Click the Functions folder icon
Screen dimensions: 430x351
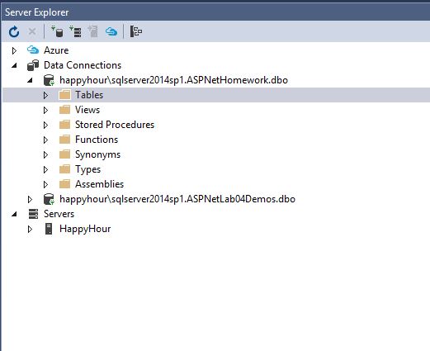tap(64, 140)
